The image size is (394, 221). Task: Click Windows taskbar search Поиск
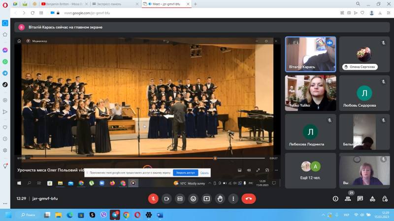pyautogui.click(x=28, y=215)
